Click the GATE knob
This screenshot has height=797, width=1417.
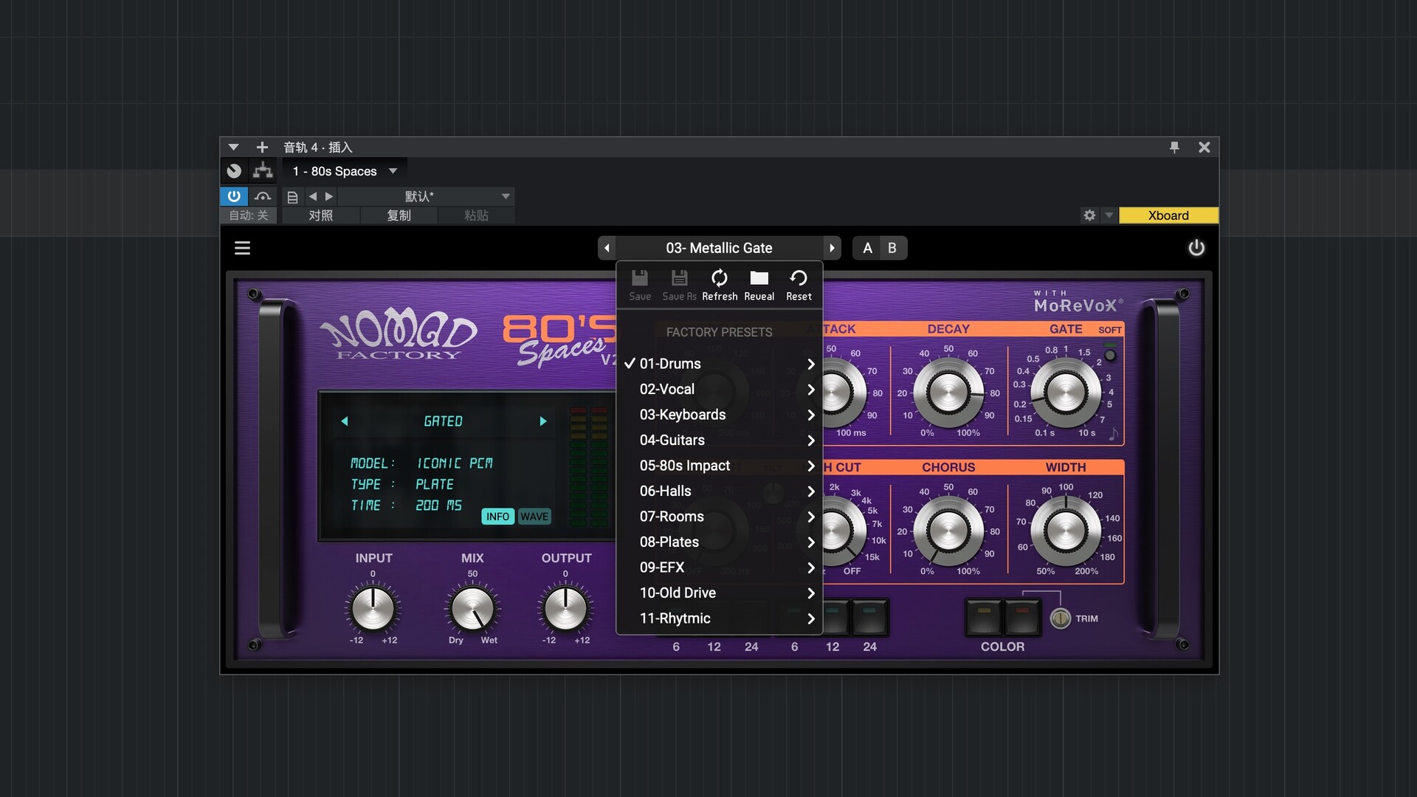click(x=1065, y=393)
